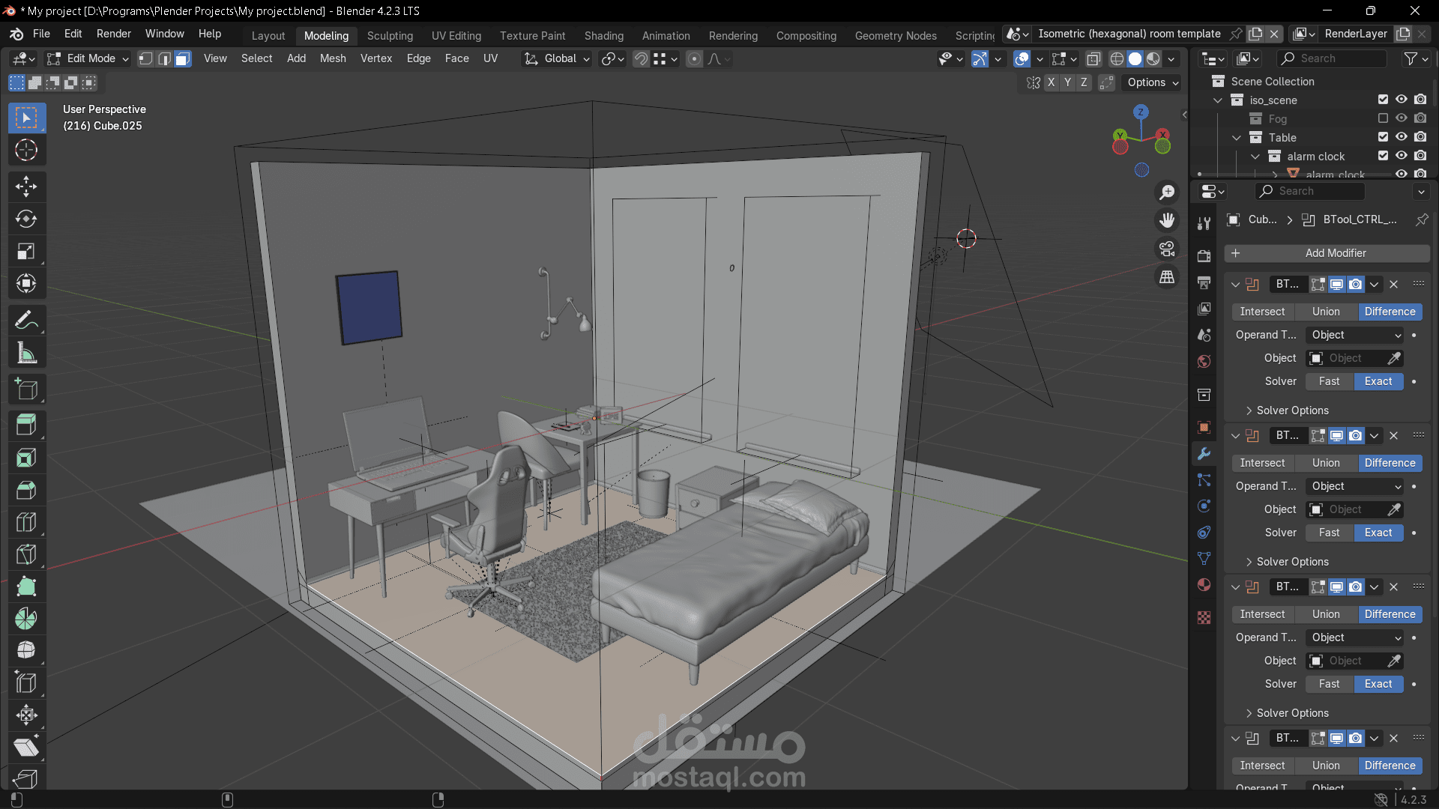
Task: Select the Rotate tool
Action: (x=26, y=219)
